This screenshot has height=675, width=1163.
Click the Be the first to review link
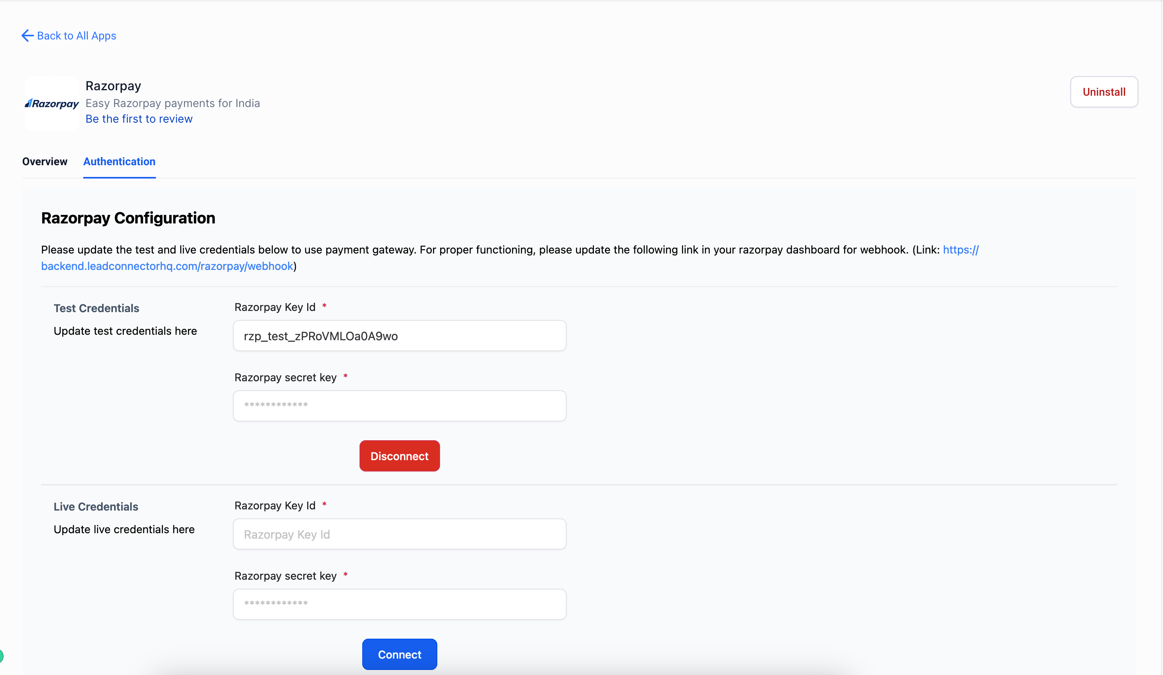[x=139, y=119]
